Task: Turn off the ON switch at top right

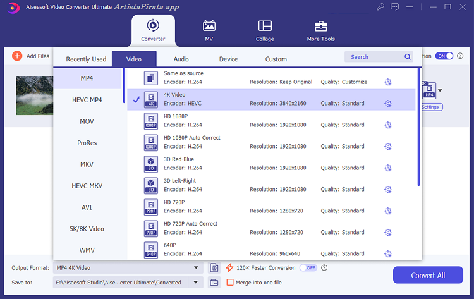Action: click(x=444, y=56)
